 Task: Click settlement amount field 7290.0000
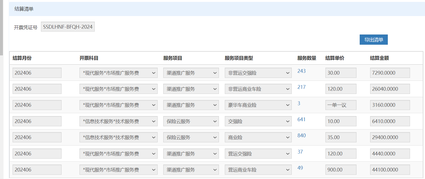(390, 73)
